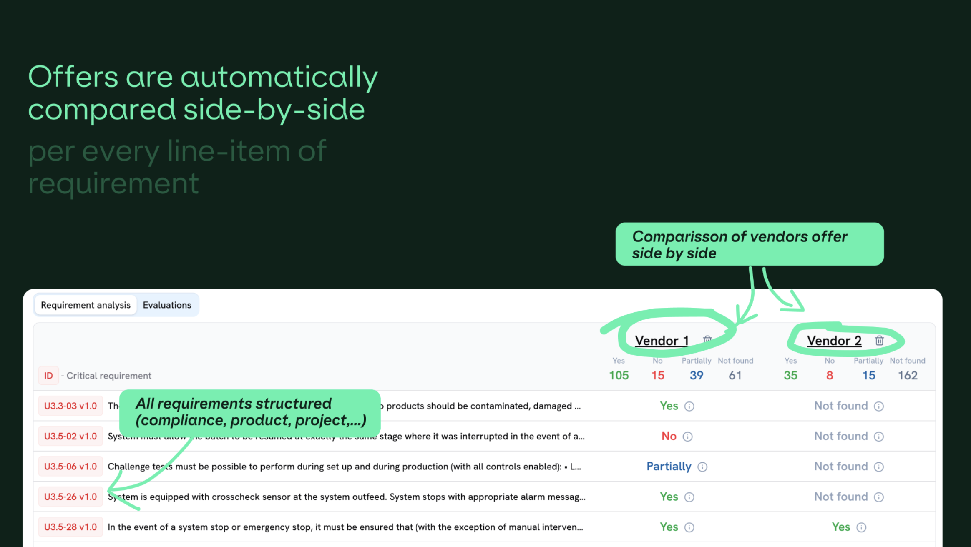Image resolution: width=971 pixels, height=547 pixels.
Task: Open the Vendor 1 link
Action: click(x=662, y=341)
